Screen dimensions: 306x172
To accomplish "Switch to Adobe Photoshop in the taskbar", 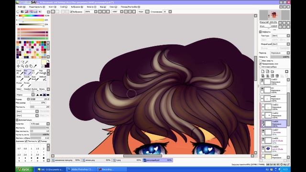I will [81, 169].
